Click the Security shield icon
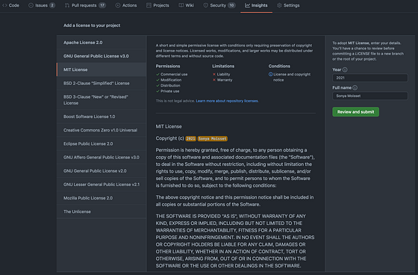Screen dimensions: 418x275 205,5
